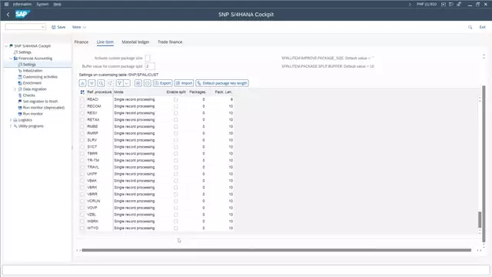Click the find magnifier in table toolbar

101,83
